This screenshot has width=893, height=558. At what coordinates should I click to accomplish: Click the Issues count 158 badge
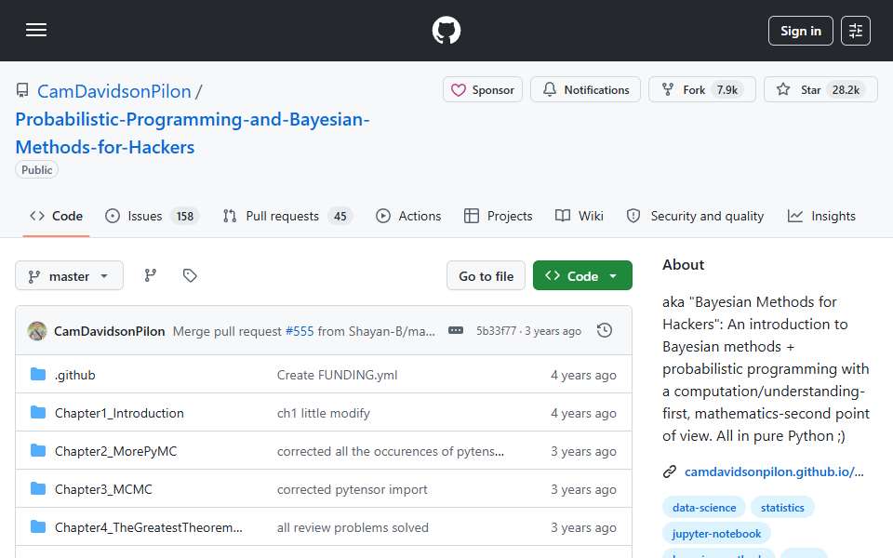[x=184, y=217]
